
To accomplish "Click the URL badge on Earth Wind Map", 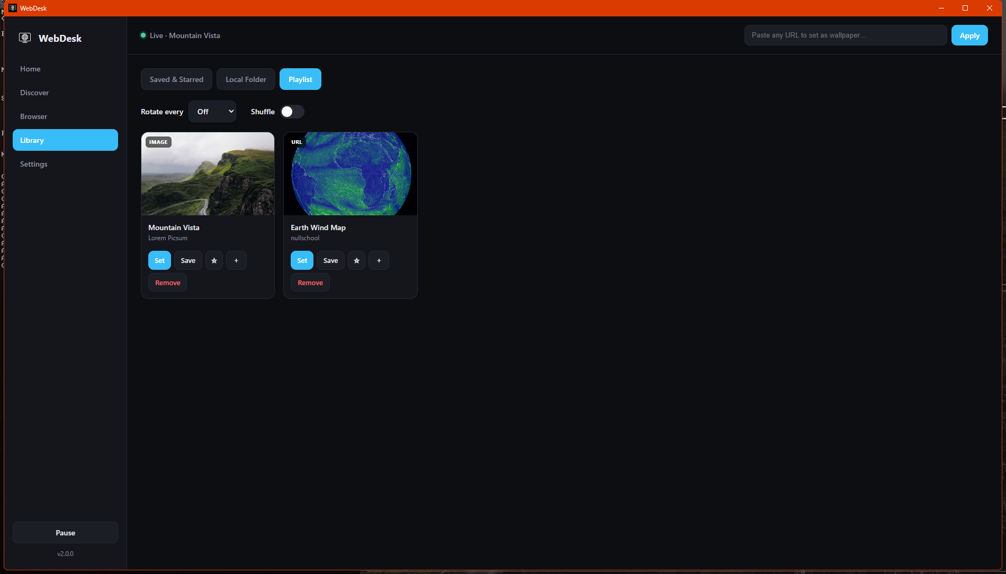I will point(297,142).
